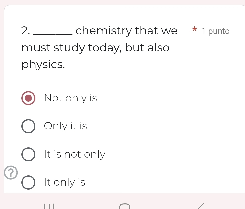Click the 'Not only is' option text
This screenshot has width=245, height=209.
click(70, 98)
